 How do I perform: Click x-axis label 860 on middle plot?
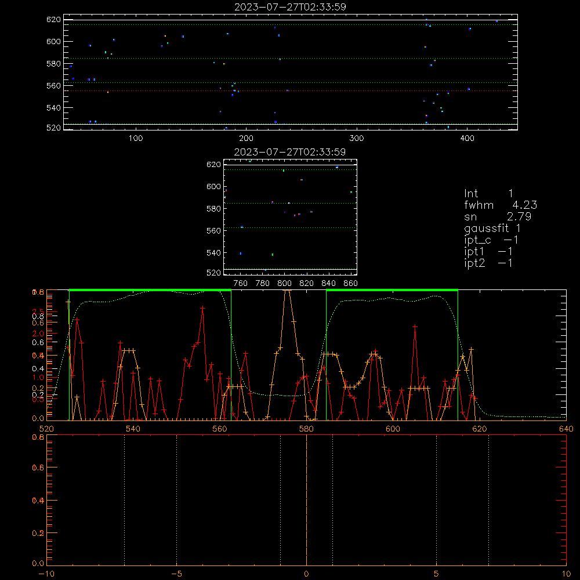coord(351,284)
